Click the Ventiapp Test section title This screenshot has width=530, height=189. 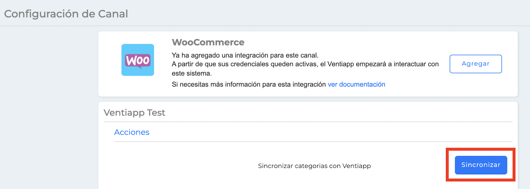coord(134,113)
